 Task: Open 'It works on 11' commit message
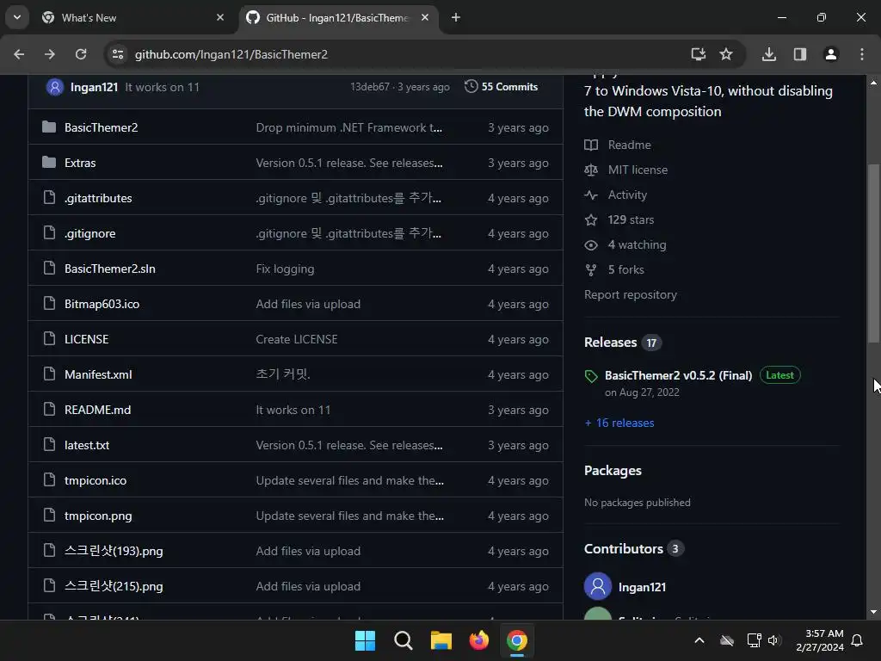[162, 87]
